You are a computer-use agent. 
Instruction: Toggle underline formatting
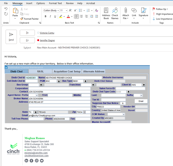pos(55,16)
